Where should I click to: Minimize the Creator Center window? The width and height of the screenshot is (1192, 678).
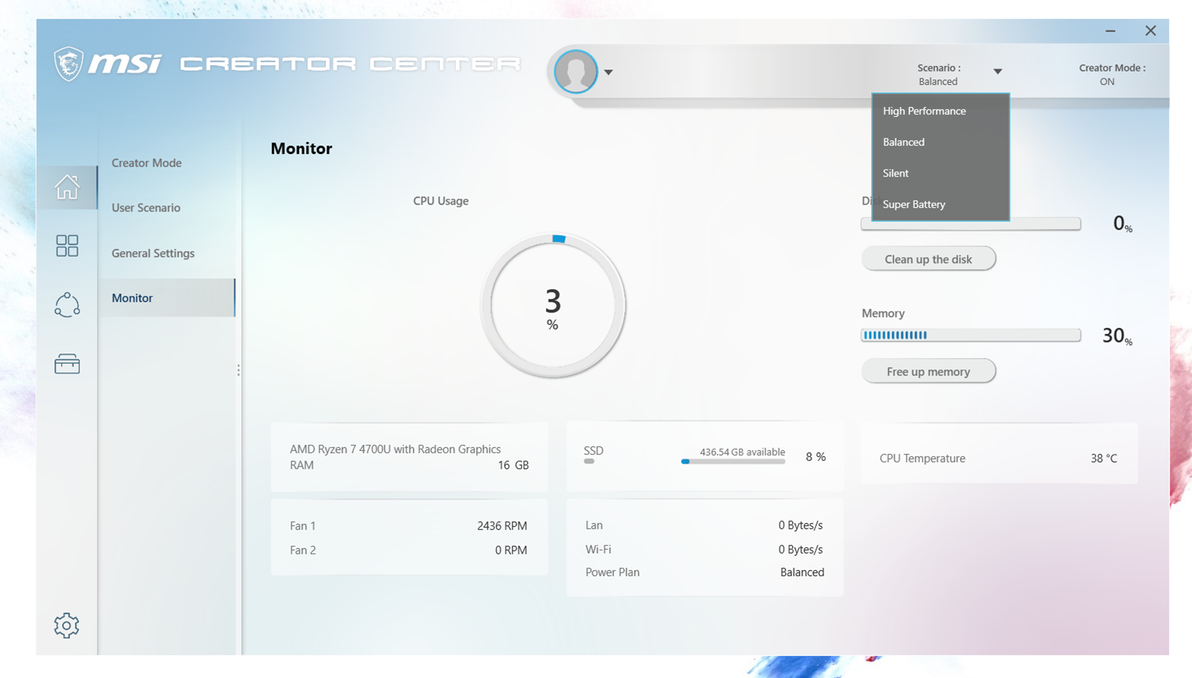[1110, 30]
